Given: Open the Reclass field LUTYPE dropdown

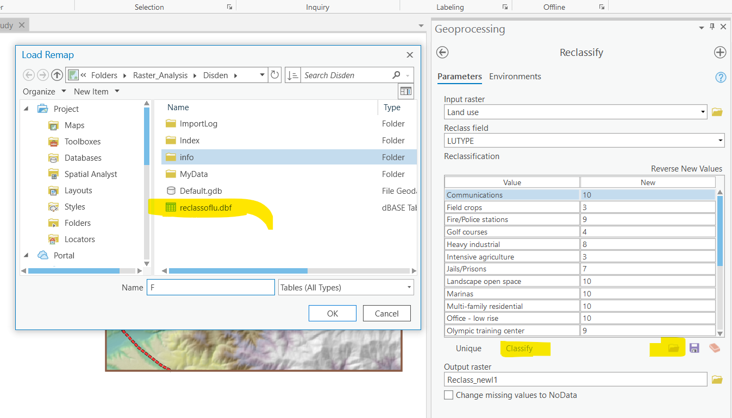Looking at the screenshot, I should [720, 141].
